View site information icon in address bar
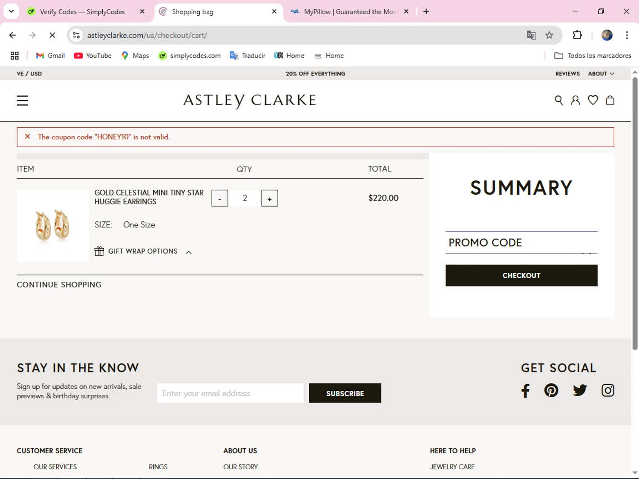639x479 pixels. click(76, 35)
